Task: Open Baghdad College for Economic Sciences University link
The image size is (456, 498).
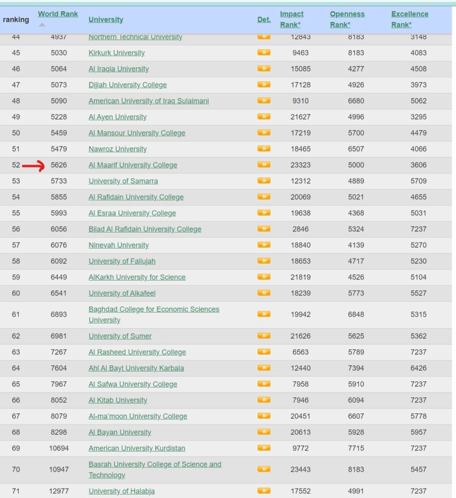Action: [x=154, y=315]
